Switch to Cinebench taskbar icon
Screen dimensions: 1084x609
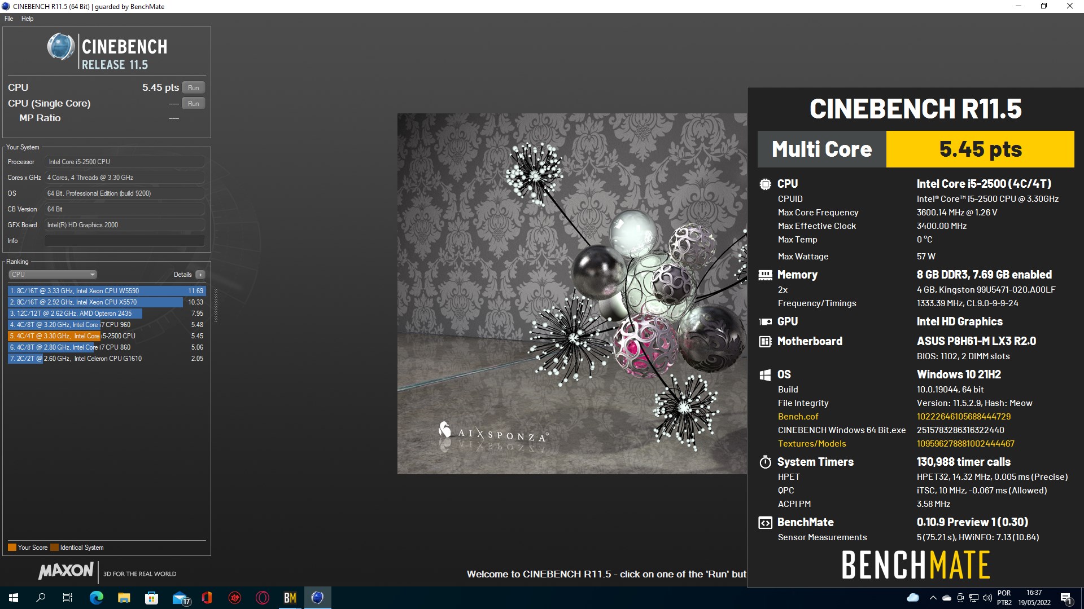click(x=317, y=598)
